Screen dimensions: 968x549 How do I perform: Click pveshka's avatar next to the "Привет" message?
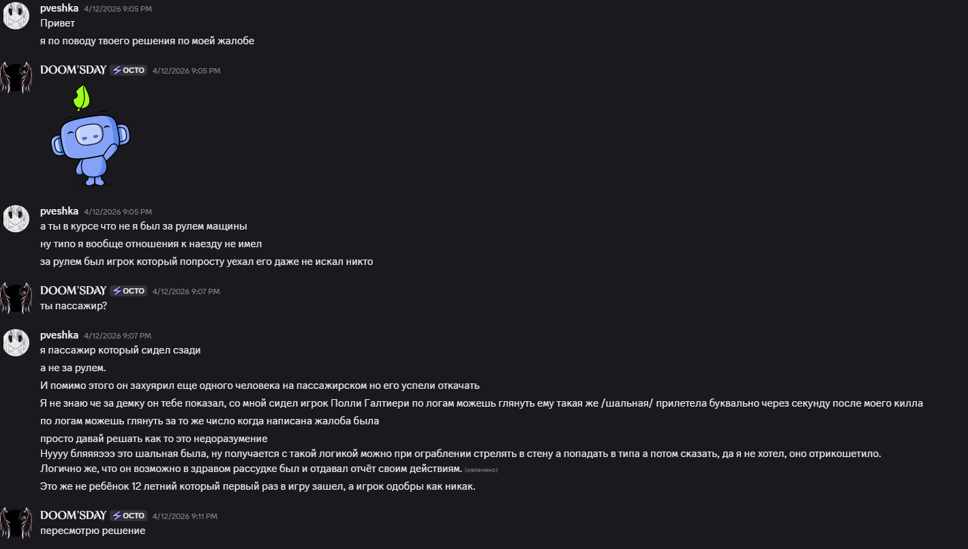16,16
